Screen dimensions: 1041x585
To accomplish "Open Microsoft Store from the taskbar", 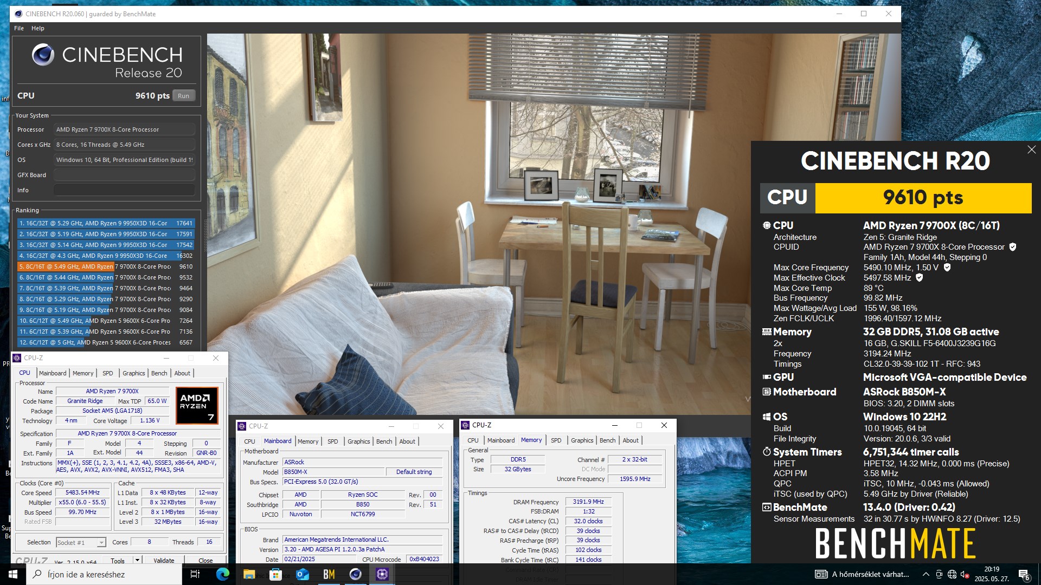I will [x=275, y=574].
